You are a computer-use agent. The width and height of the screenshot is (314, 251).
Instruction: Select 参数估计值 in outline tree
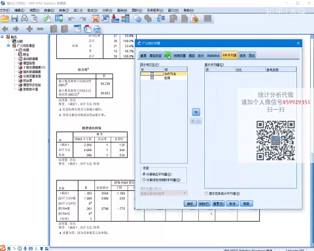click(31, 89)
